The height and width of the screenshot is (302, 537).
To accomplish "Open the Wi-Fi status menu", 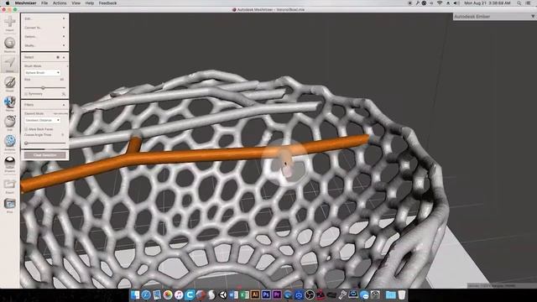I will click(440, 3).
